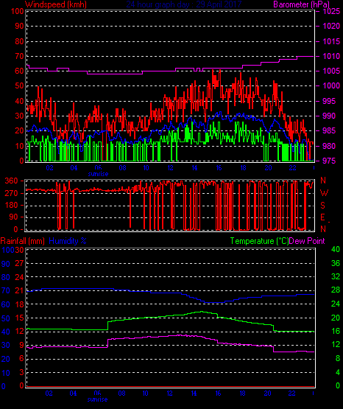
Task: Click hour 22 on humidity chart time axis
Action: coord(291,394)
